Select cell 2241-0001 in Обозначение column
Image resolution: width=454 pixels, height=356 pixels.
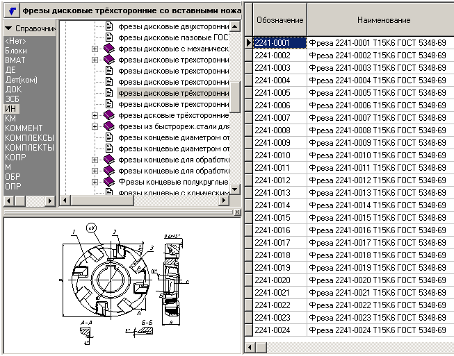(279, 43)
